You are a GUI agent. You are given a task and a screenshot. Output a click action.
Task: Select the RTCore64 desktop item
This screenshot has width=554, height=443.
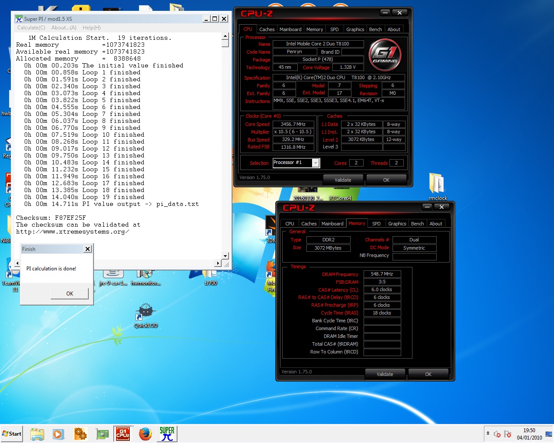pyautogui.click(x=340, y=195)
